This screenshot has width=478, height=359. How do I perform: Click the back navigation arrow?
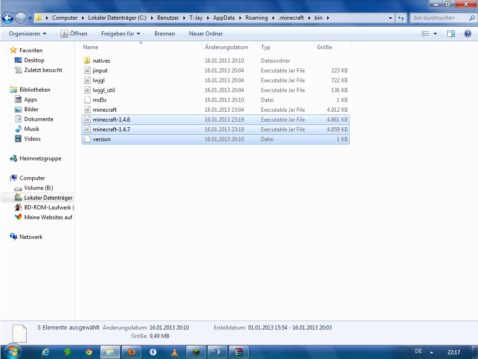coord(8,18)
